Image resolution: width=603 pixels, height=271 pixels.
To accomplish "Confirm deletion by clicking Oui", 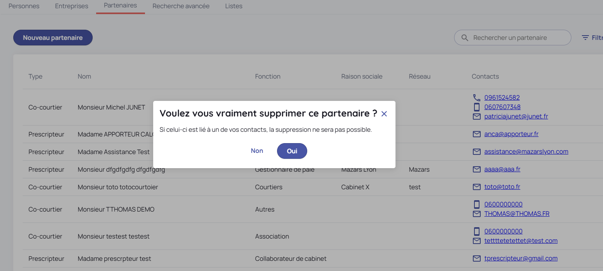I will coord(292,151).
